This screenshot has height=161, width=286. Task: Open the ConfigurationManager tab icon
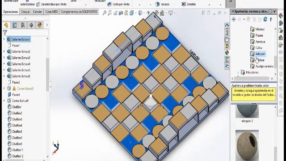tap(23, 25)
